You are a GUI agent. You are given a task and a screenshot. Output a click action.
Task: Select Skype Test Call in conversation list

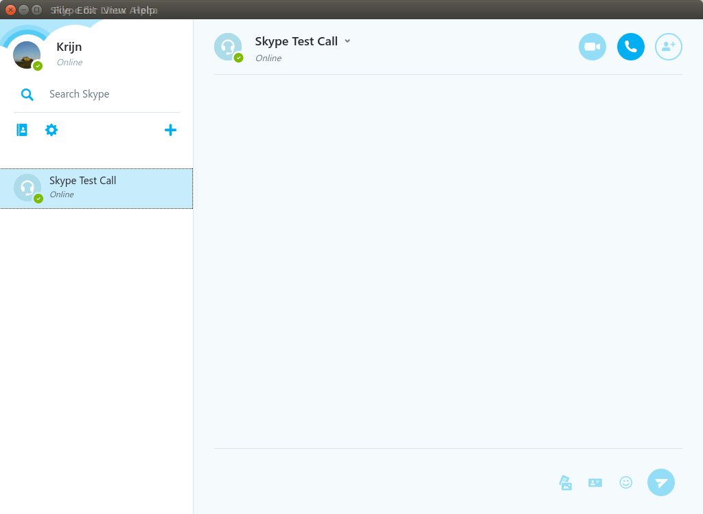tap(96, 188)
